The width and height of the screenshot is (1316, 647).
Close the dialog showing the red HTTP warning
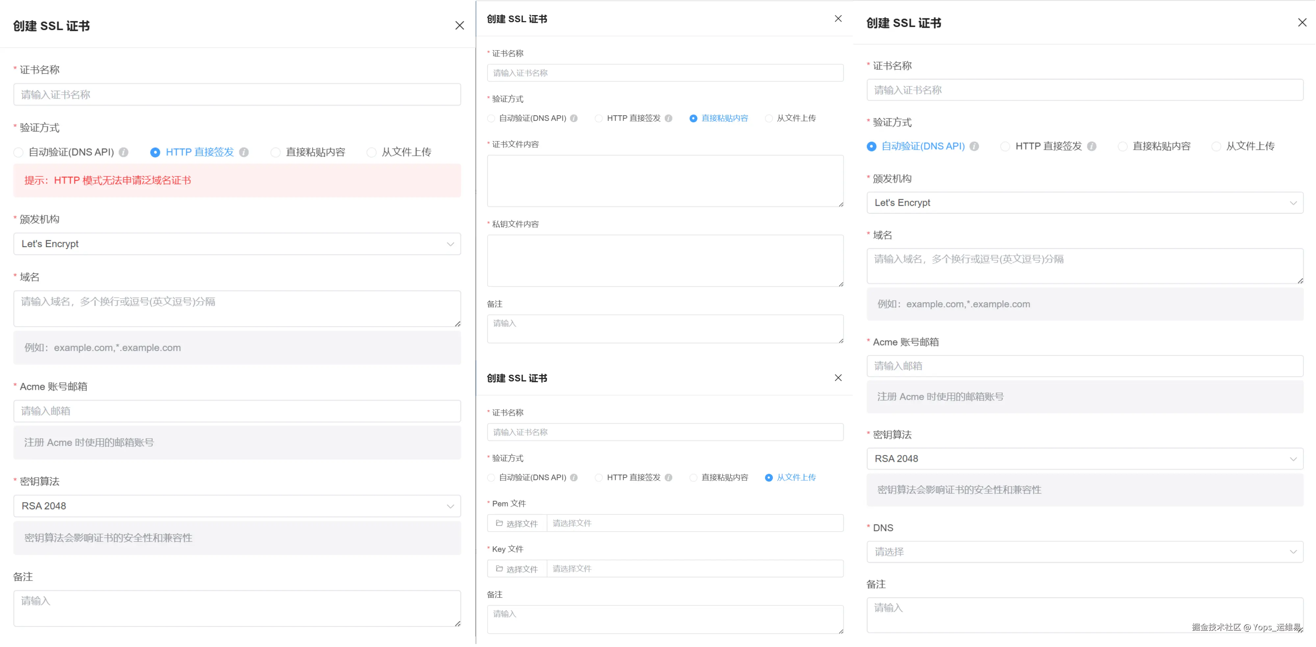pos(459,26)
